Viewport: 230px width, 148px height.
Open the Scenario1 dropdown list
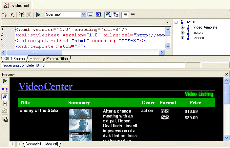pyautogui.click(x=83, y=14)
